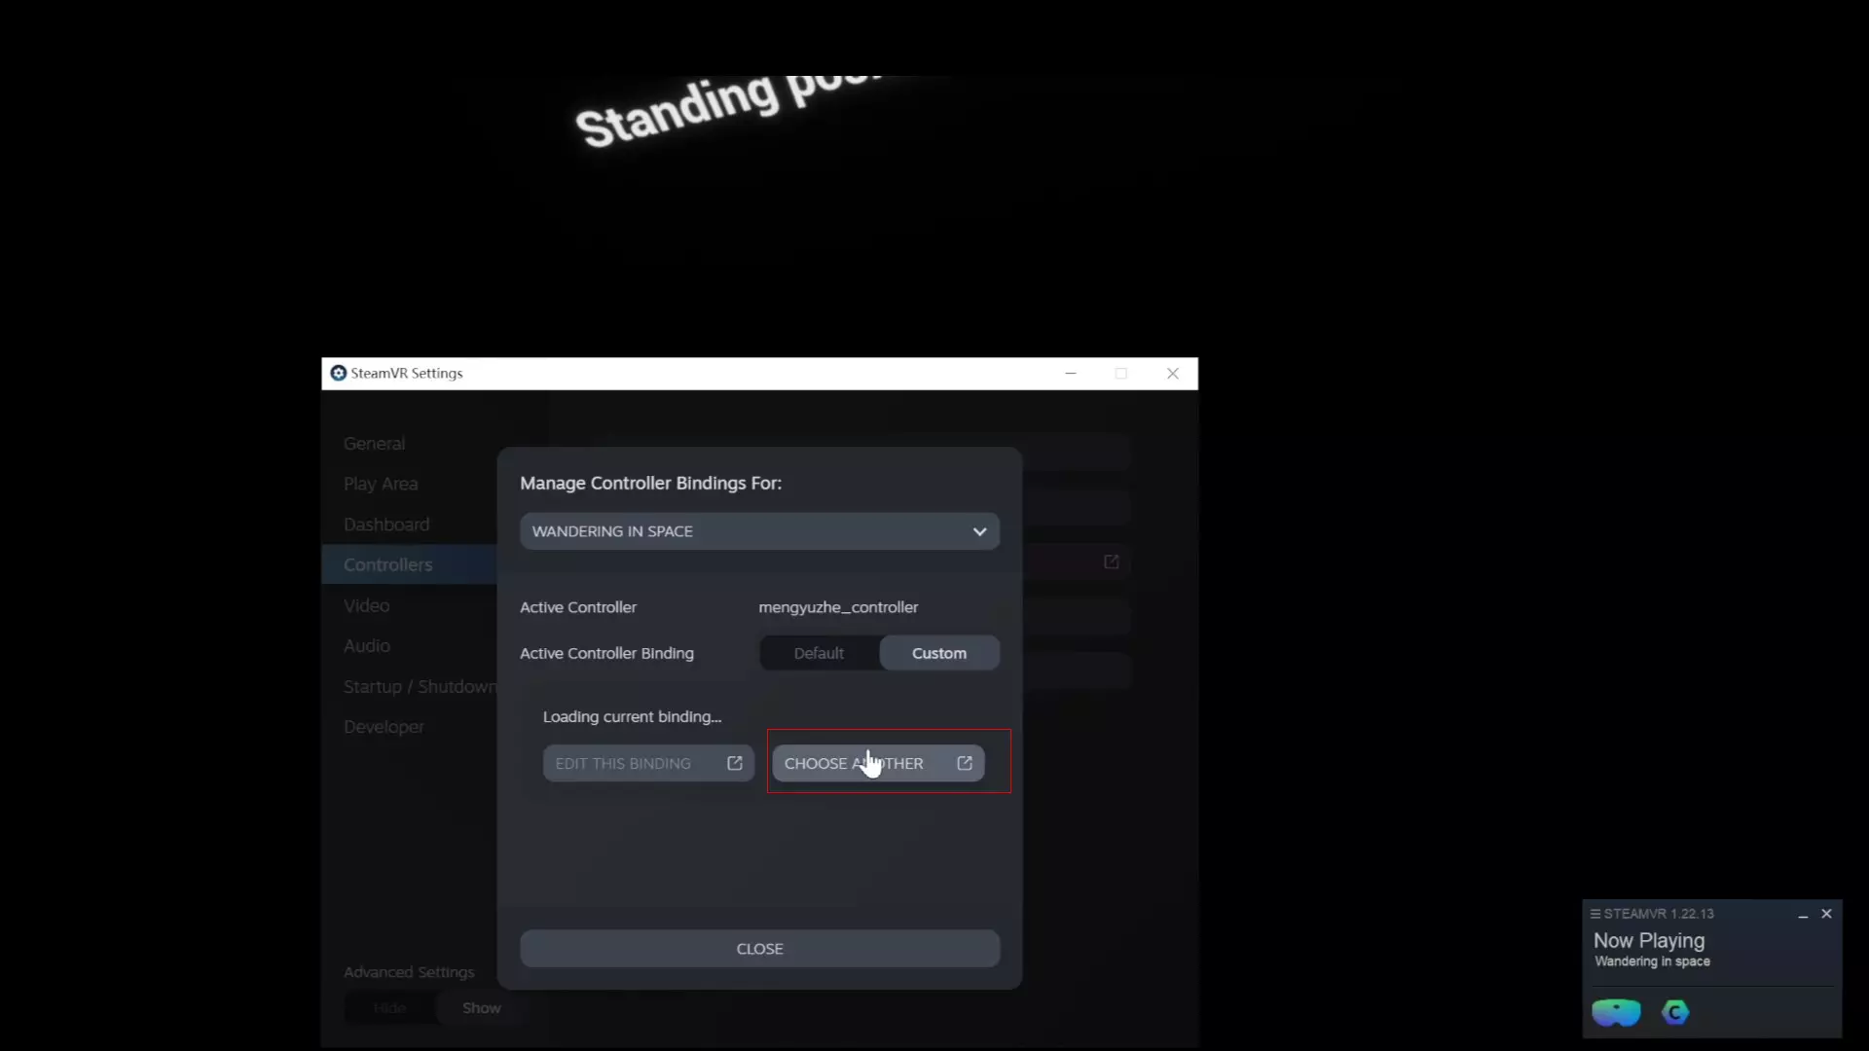Viewport: 1869px width, 1051px height.
Task: Click pop-out icon on Choose Another button
Action: tap(965, 764)
